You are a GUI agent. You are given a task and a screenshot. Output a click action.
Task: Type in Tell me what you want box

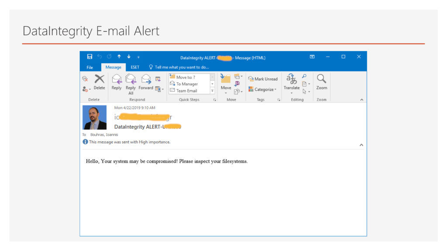pyautogui.click(x=182, y=68)
